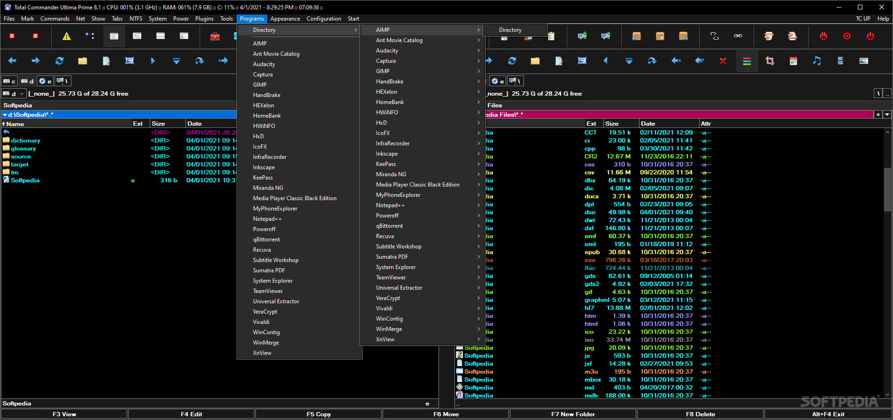Expand AIMP submenu in second menu column

point(422,30)
